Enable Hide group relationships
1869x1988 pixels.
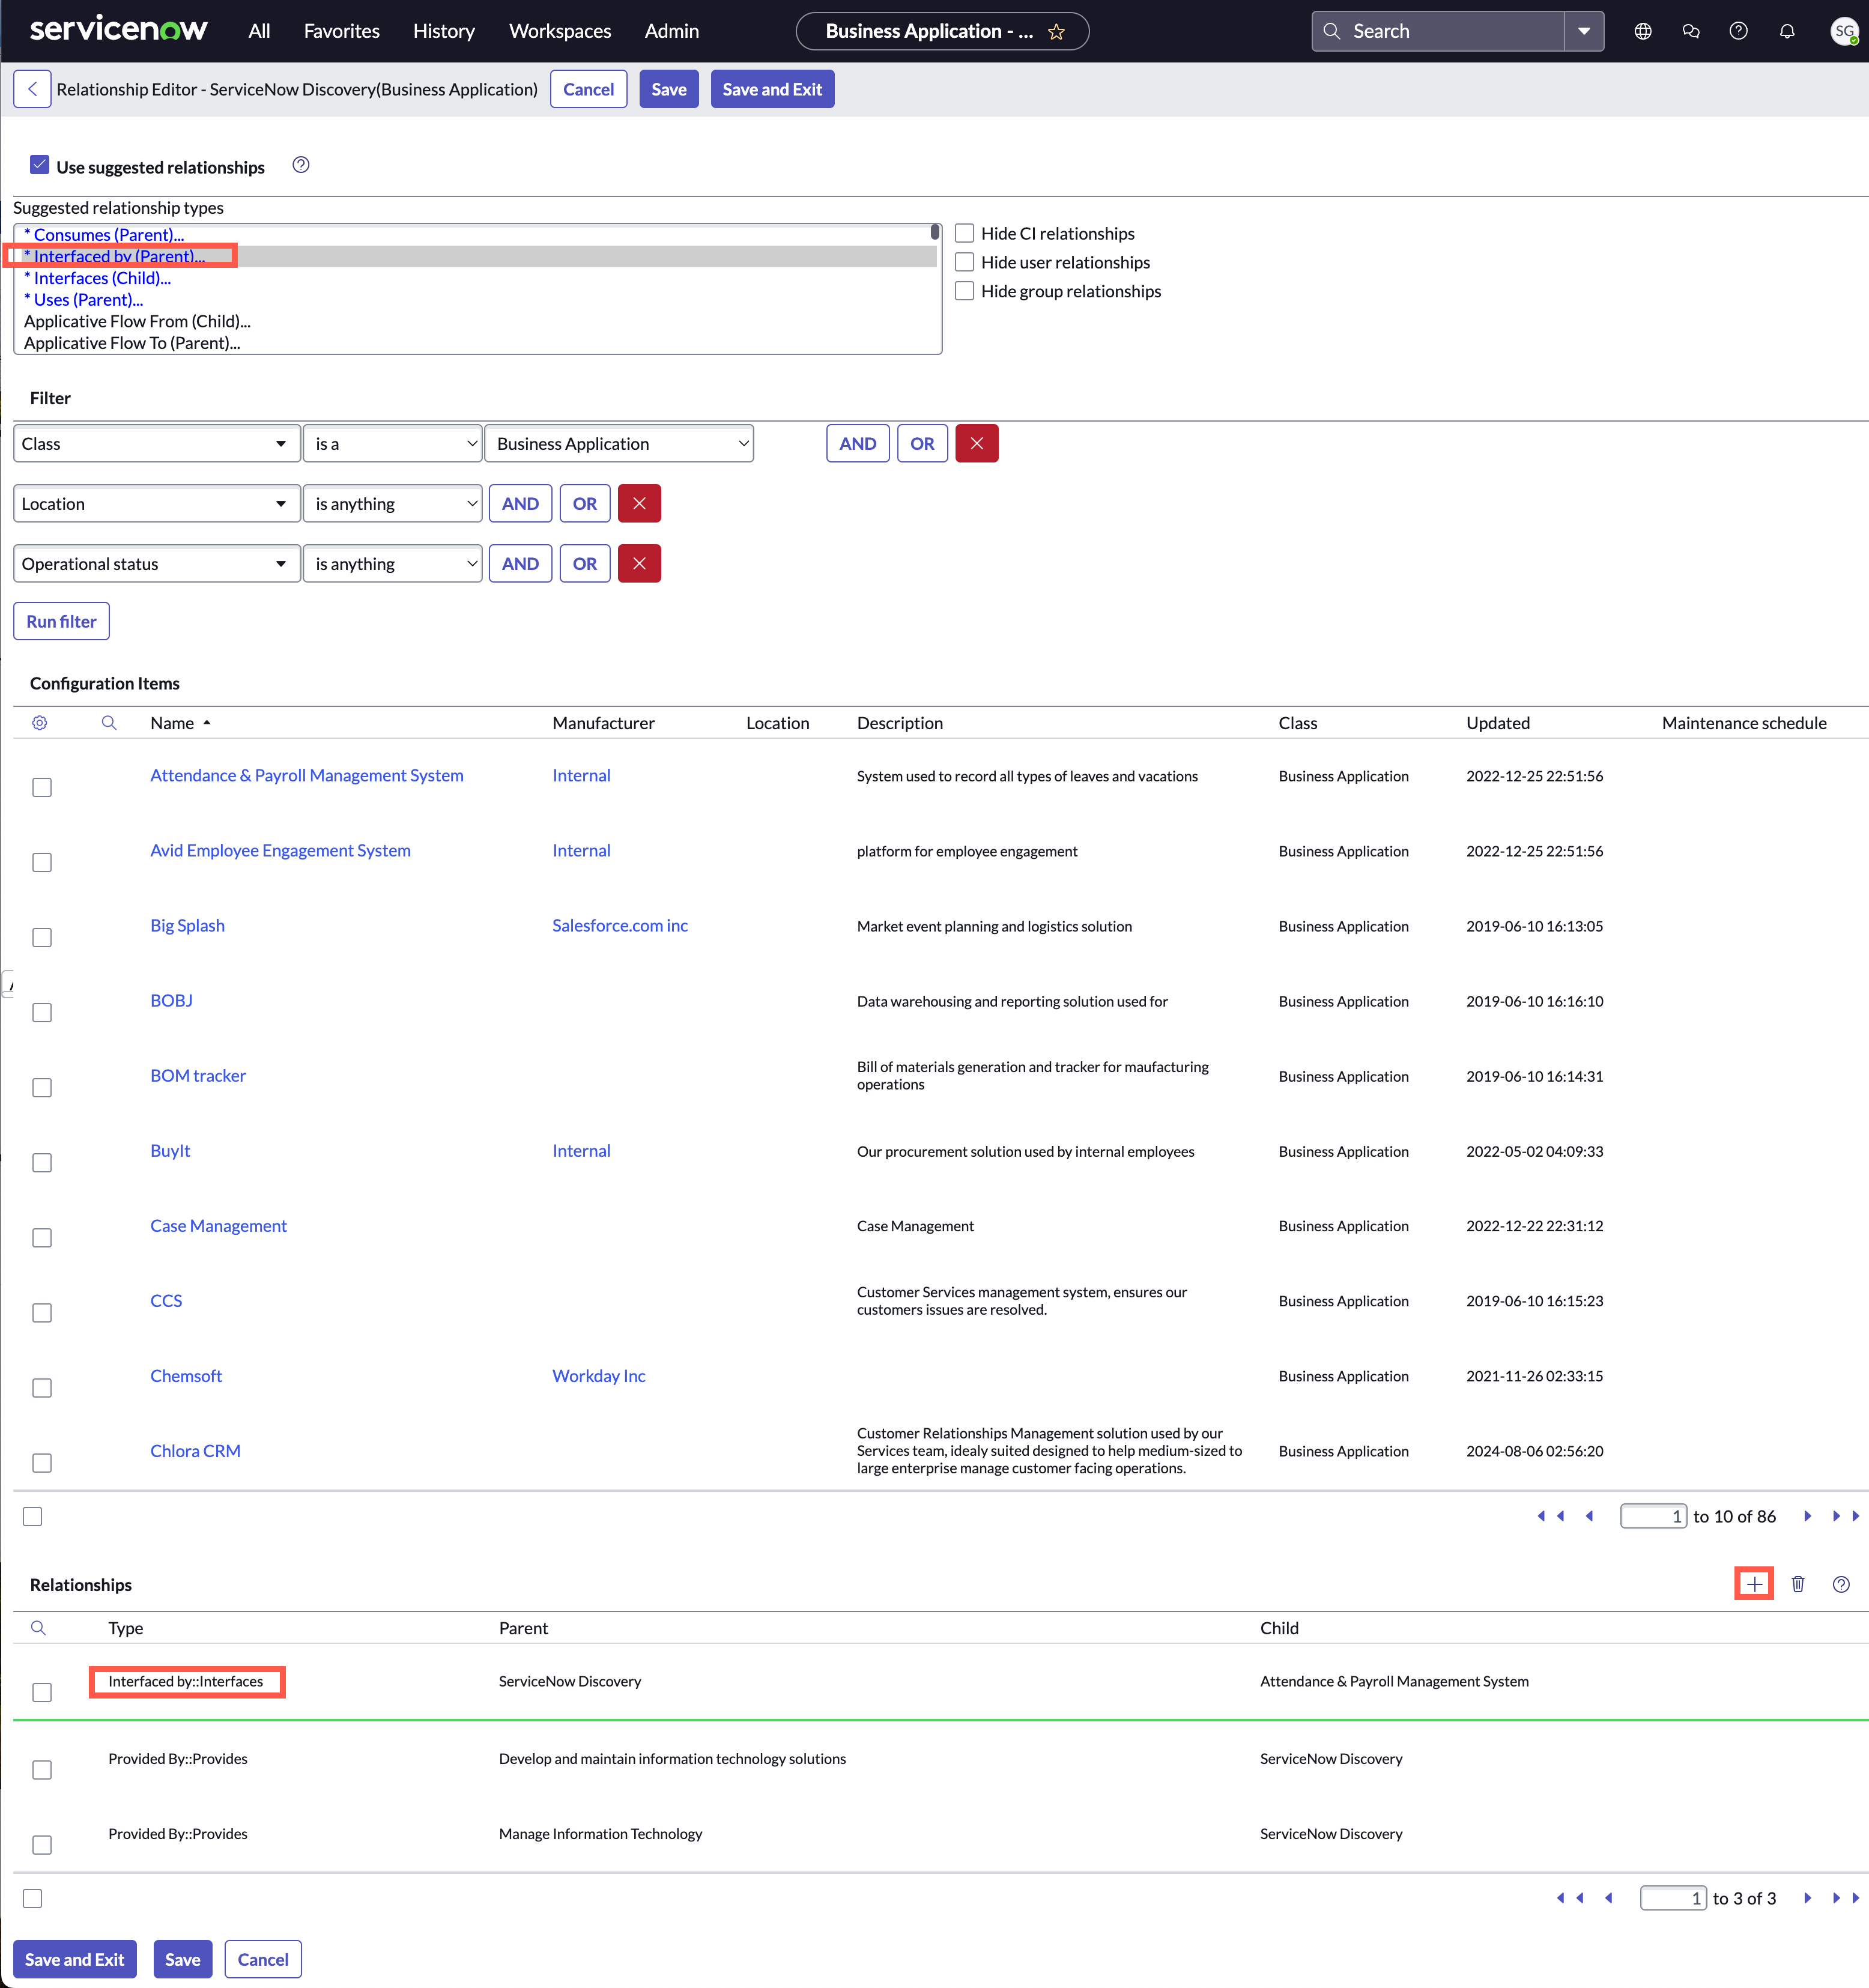965,291
